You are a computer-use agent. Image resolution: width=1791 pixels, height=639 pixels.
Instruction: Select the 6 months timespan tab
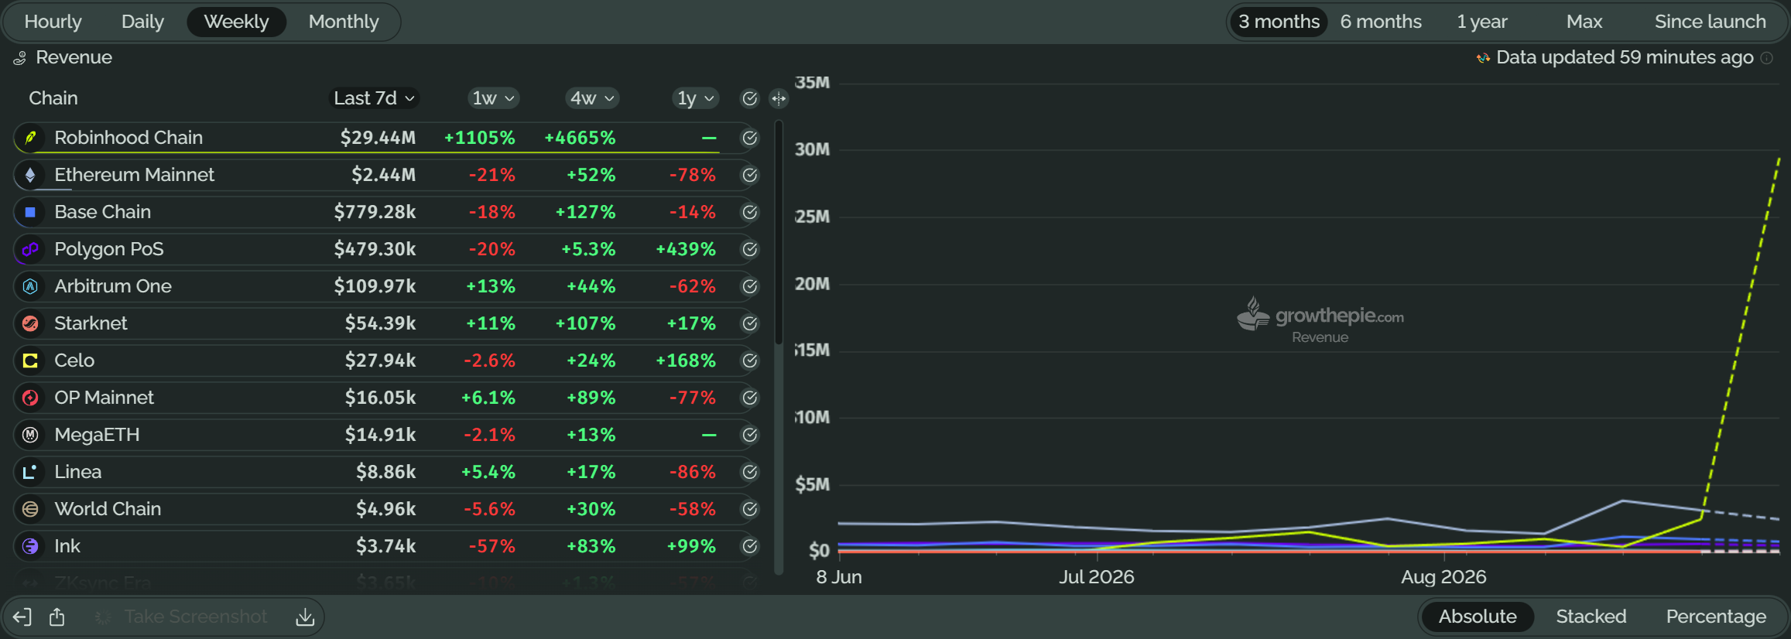(1381, 22)
